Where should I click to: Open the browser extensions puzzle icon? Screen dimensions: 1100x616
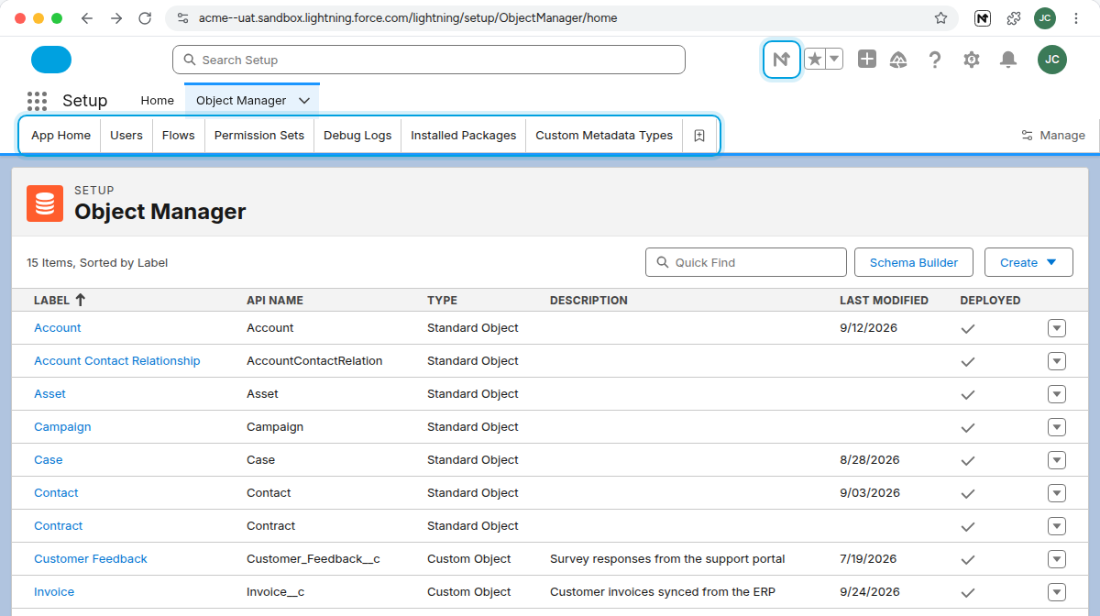[1014, 18]
